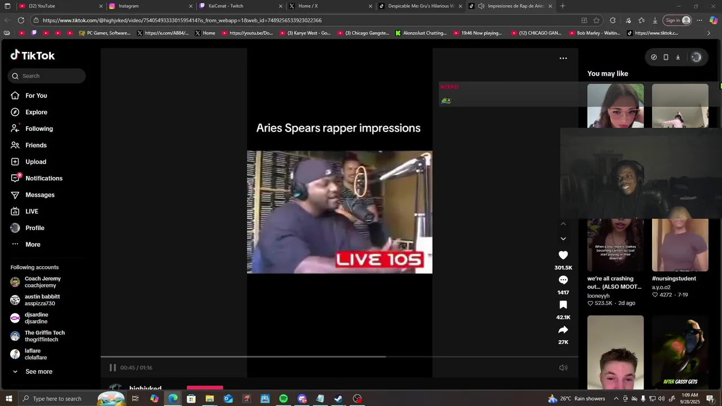
Task: Open TikTok Messages
Action: tap(33, 195)
